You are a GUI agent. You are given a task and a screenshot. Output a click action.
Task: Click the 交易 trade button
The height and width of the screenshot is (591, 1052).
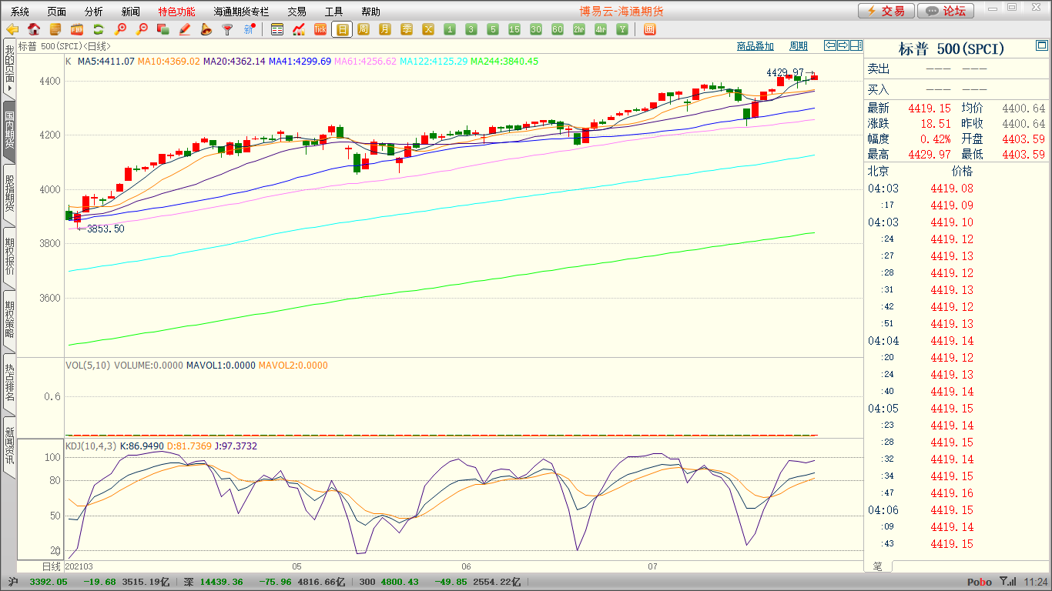click(x=886, y=11)
